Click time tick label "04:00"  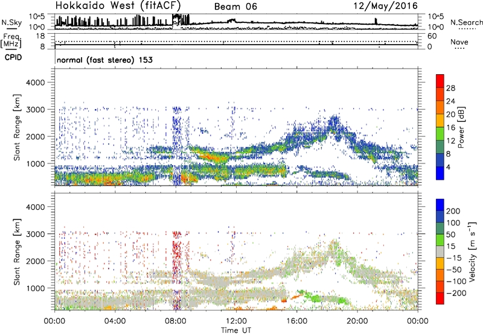(115, 321)
